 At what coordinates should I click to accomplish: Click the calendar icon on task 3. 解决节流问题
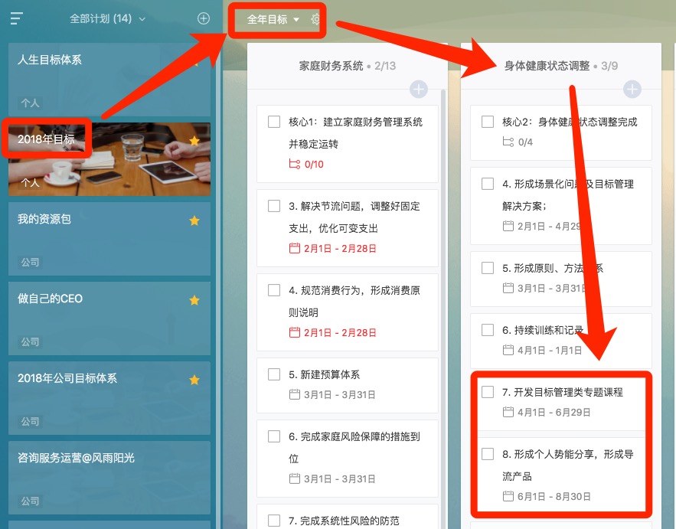click(295, 248)
